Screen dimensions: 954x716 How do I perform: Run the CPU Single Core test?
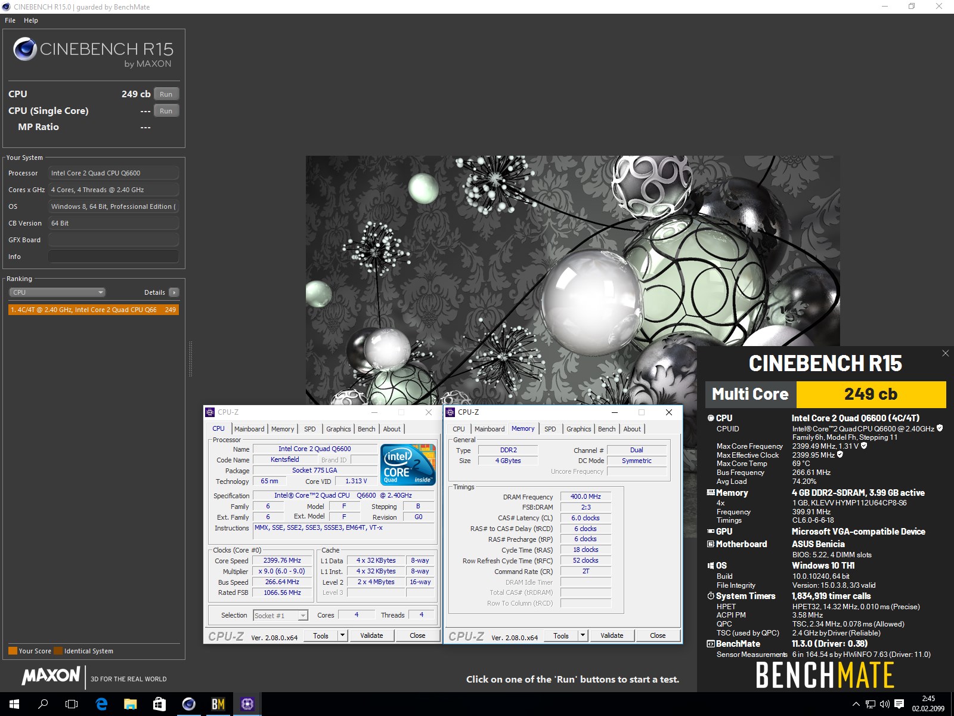(166, 111)
